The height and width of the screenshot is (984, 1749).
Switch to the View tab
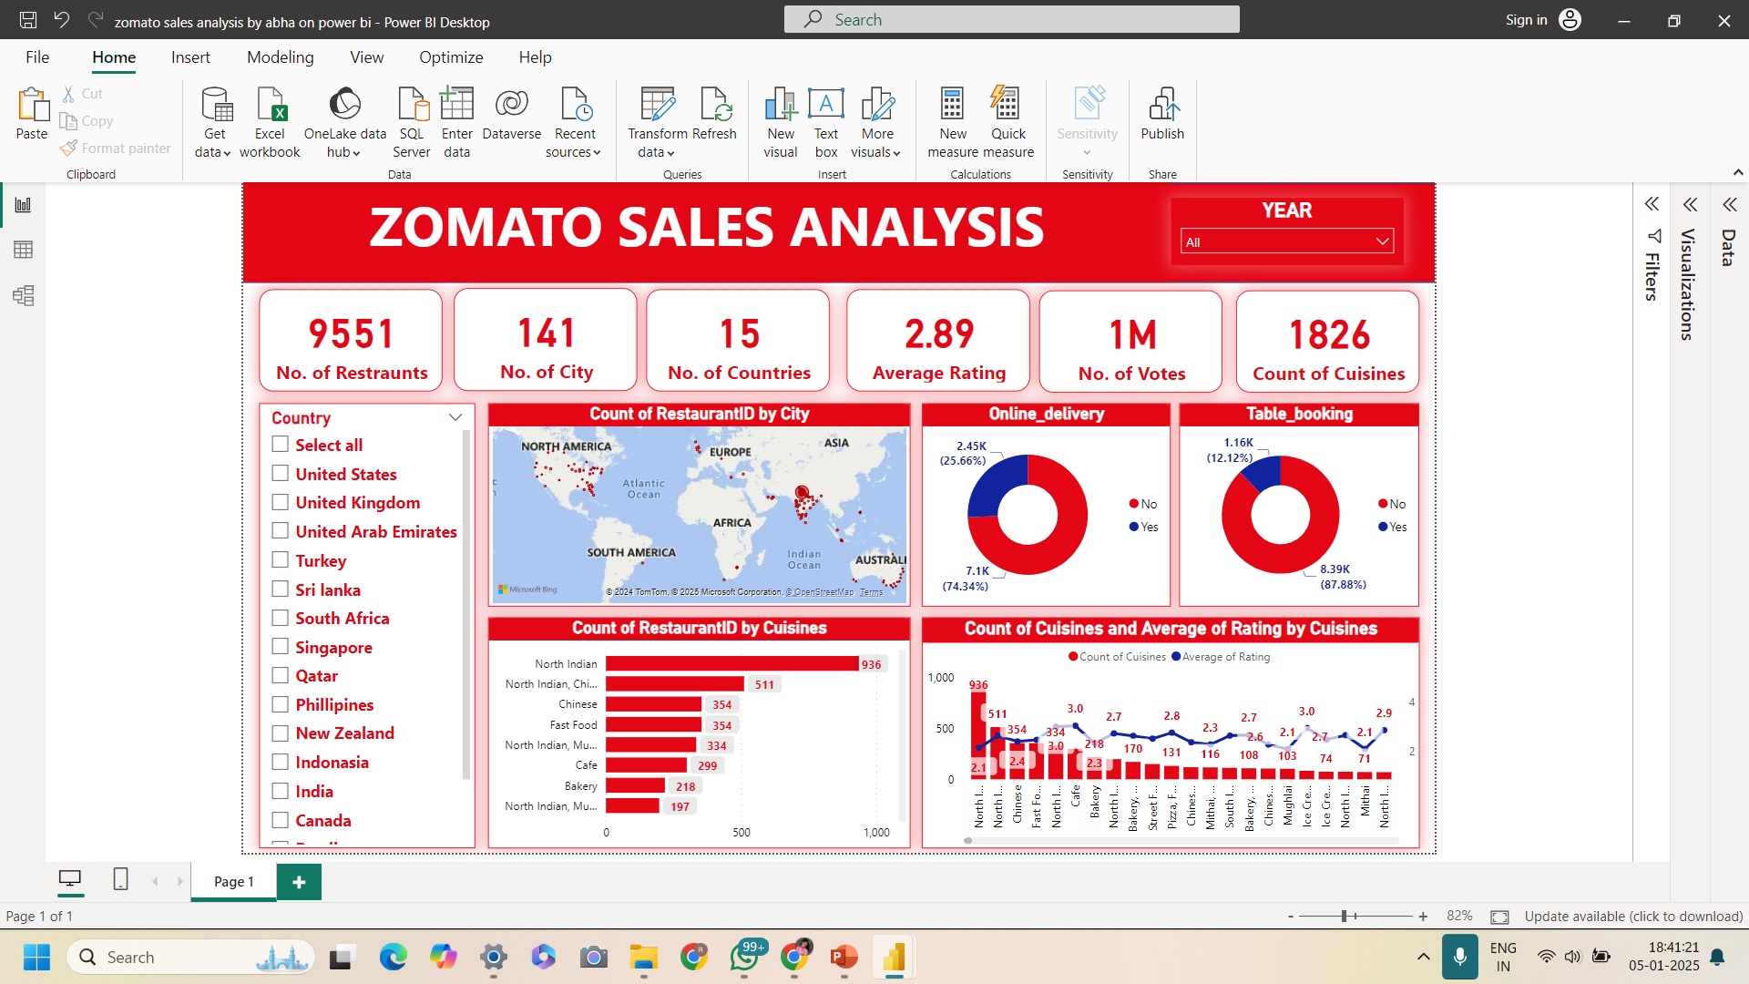(366, 57)
